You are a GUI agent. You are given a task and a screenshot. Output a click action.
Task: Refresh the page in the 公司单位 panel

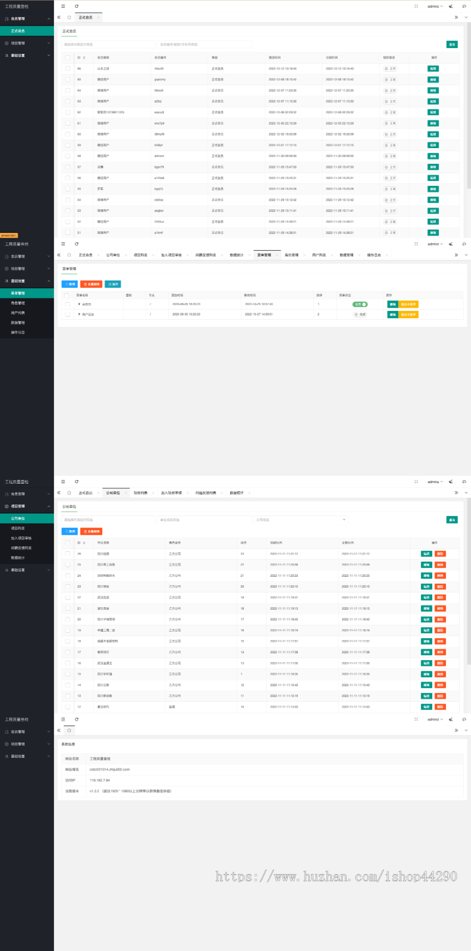click(x=76, y=482)
